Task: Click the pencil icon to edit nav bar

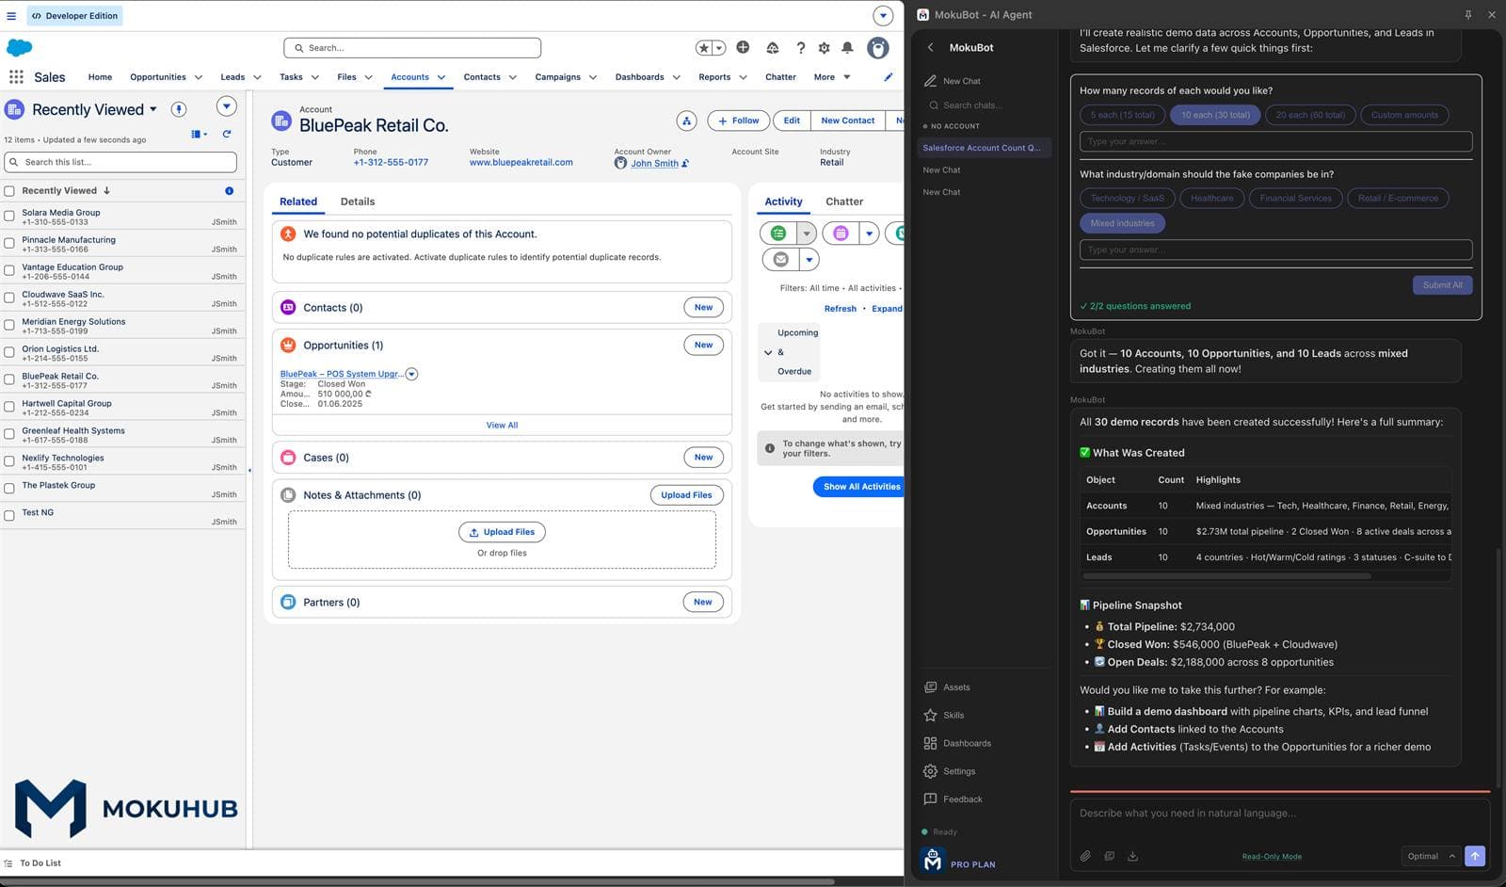Action: pyautogui.click(x=888, y=77)
